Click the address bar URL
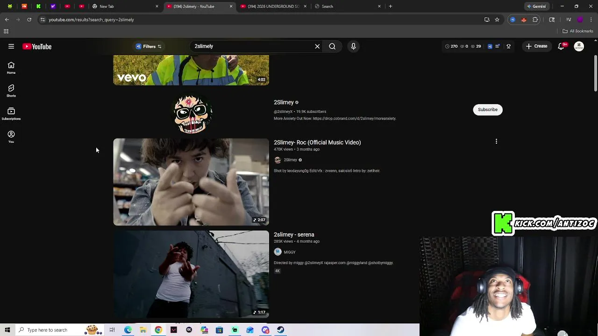The width and height of the screenshot is (598, 336). coord(91,20)
